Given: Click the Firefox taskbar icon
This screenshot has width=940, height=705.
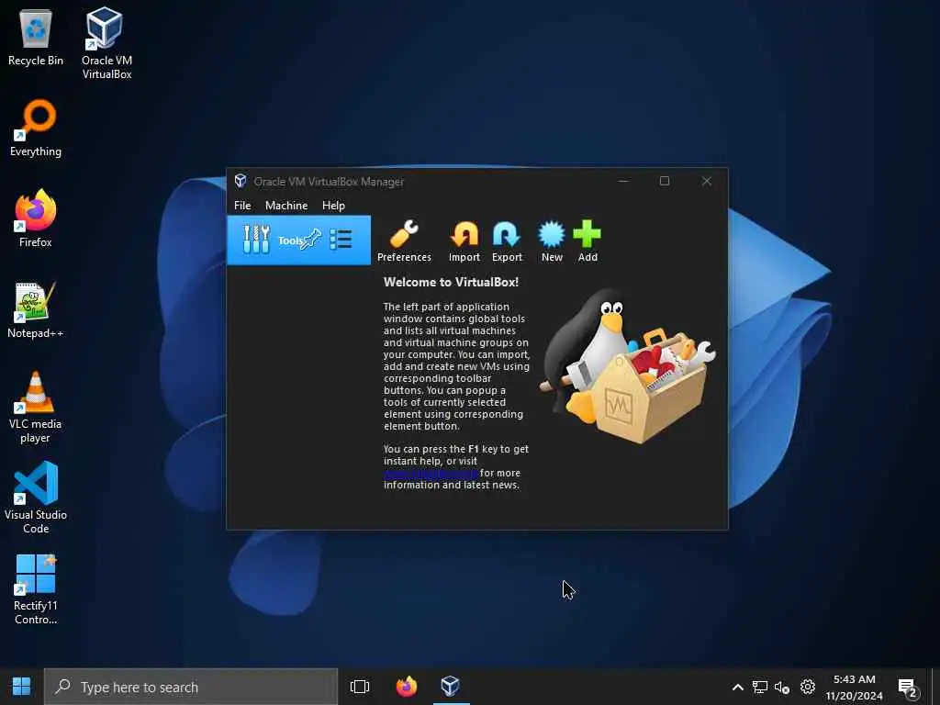Looking at the screenshot, I should pyautogui.click(x=407, y=687).
